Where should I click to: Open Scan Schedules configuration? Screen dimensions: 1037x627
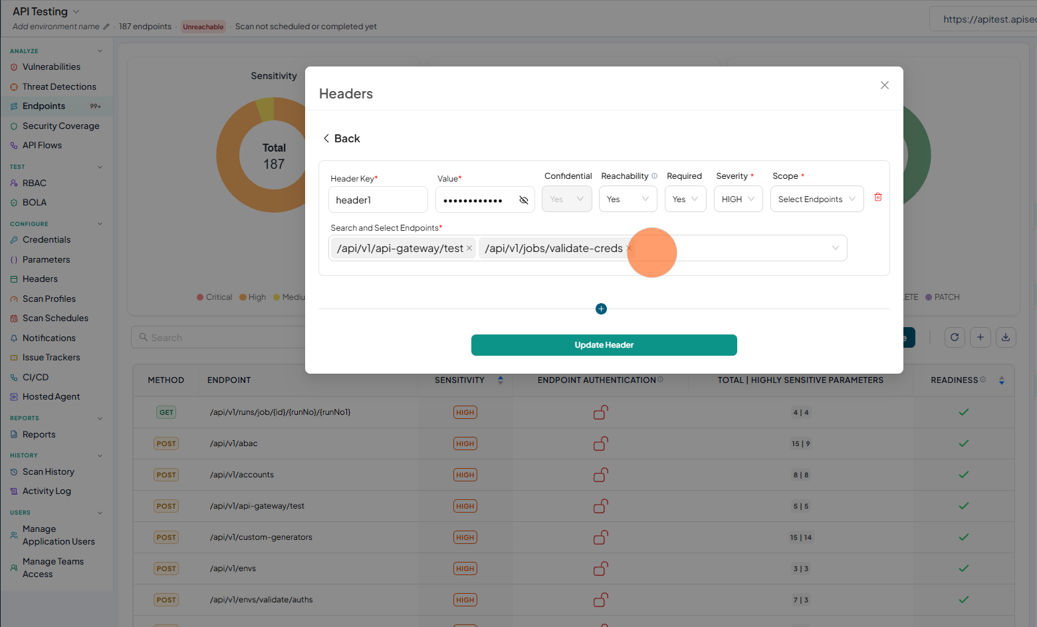coord(57,318)
